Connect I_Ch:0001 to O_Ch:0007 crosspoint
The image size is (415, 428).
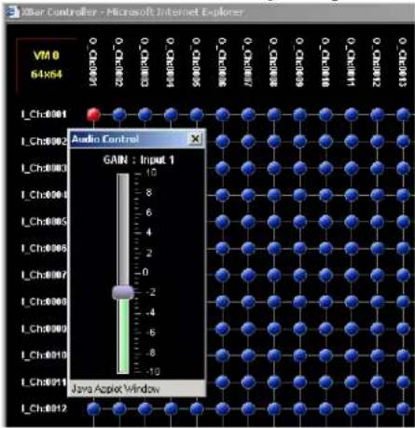tap(248, 115)
